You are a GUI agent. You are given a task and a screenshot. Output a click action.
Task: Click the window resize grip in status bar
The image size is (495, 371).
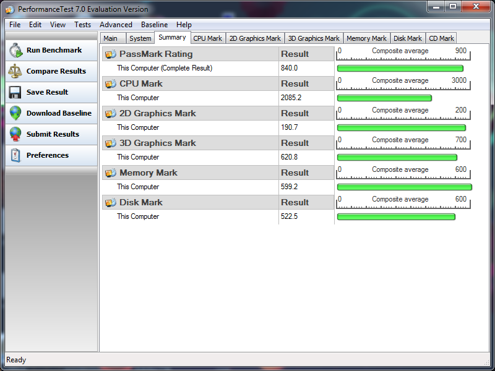(x=486, y=362)
